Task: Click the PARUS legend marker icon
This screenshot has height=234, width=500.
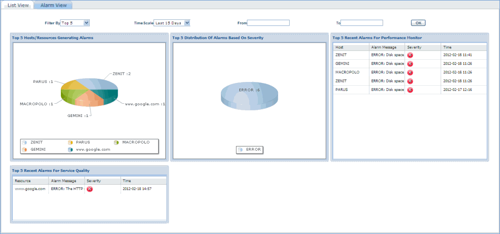Action: [x=70, y=143]
